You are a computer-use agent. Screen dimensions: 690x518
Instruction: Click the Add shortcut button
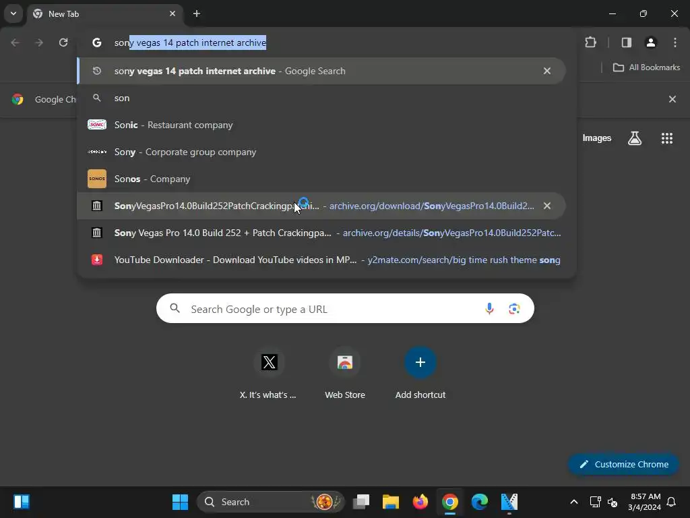click(x=420, y=374)
